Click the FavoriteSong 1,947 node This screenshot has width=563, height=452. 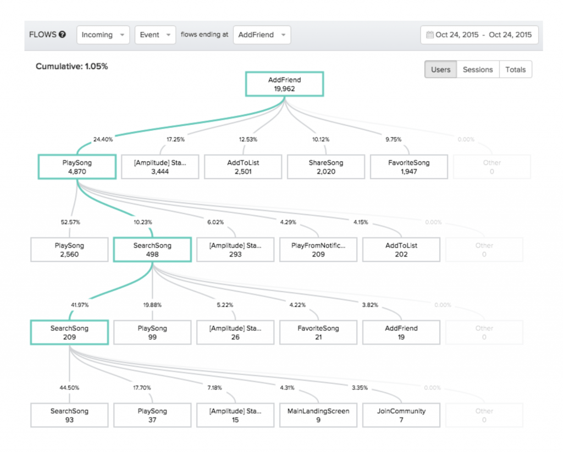(x=409, y=167)
